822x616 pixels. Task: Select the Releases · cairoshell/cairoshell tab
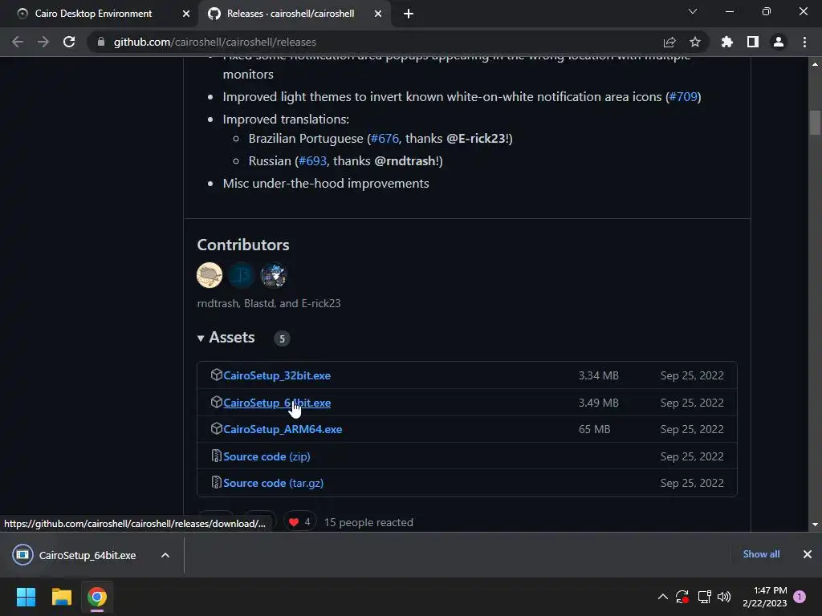tap(290, 14)
